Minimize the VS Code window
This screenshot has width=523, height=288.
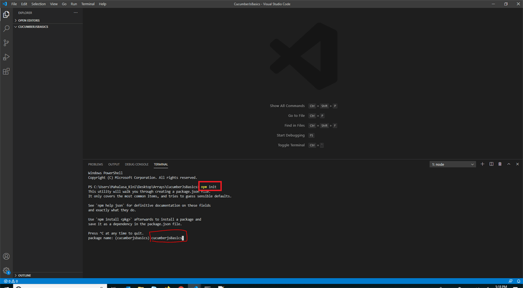pyautogui.click(x=494, y=4)
